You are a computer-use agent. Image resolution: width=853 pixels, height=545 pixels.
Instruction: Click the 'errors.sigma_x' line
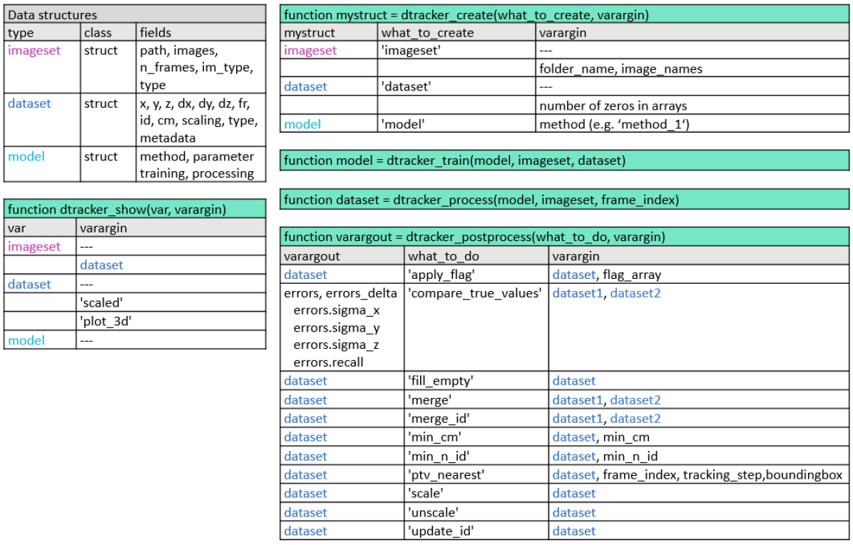coord(336,310)
